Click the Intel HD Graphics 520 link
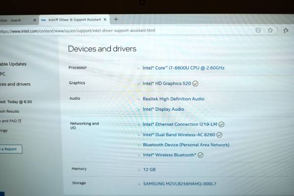This screenshot has height=196, width=294. pos(167,83)
